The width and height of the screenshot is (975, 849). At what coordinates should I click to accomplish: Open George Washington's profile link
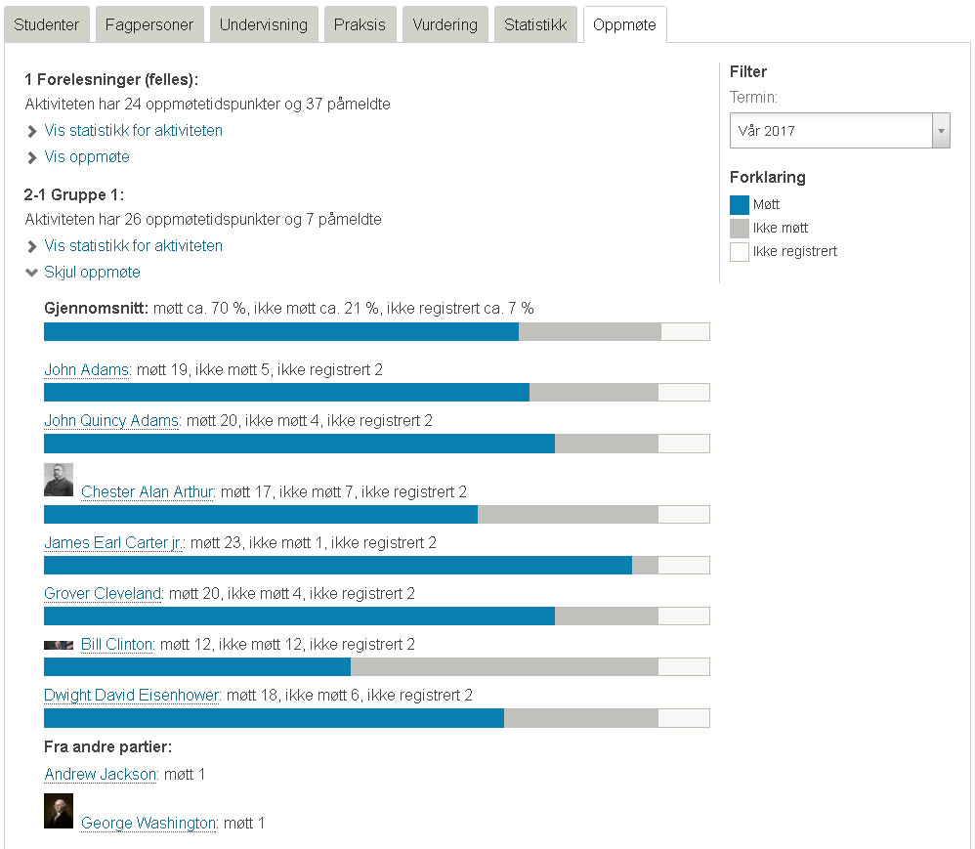click(148, 824)
